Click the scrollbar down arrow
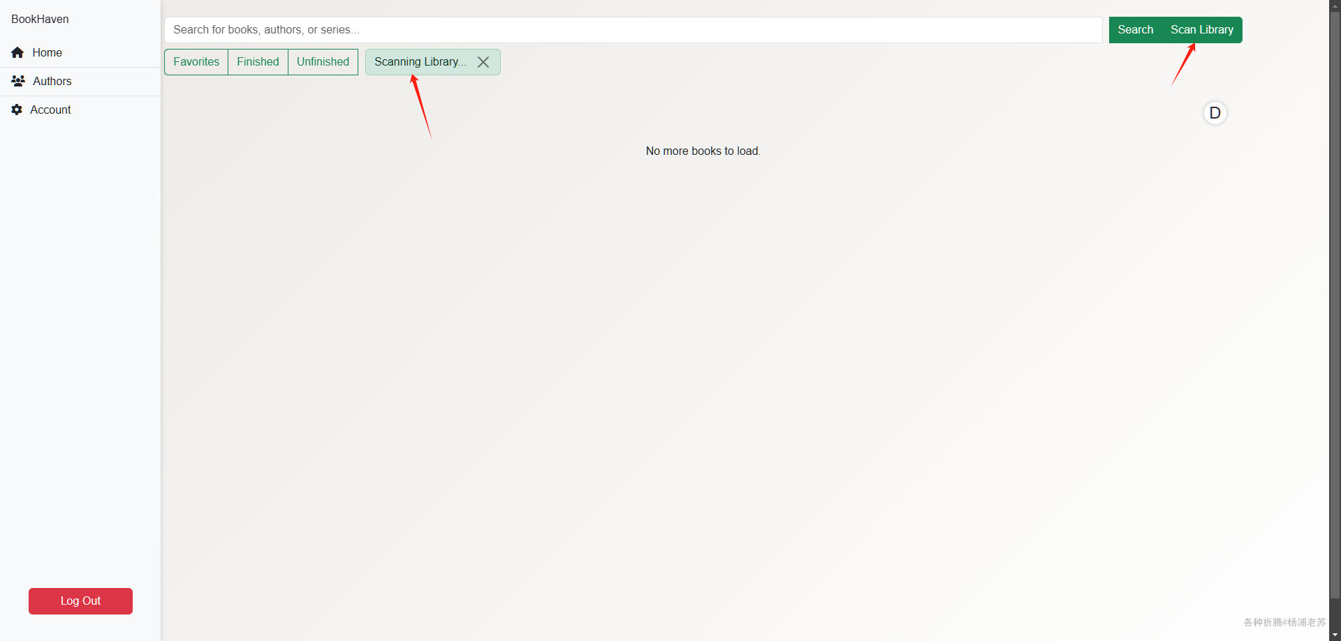1341x641 pixels. coord(1335,635)
